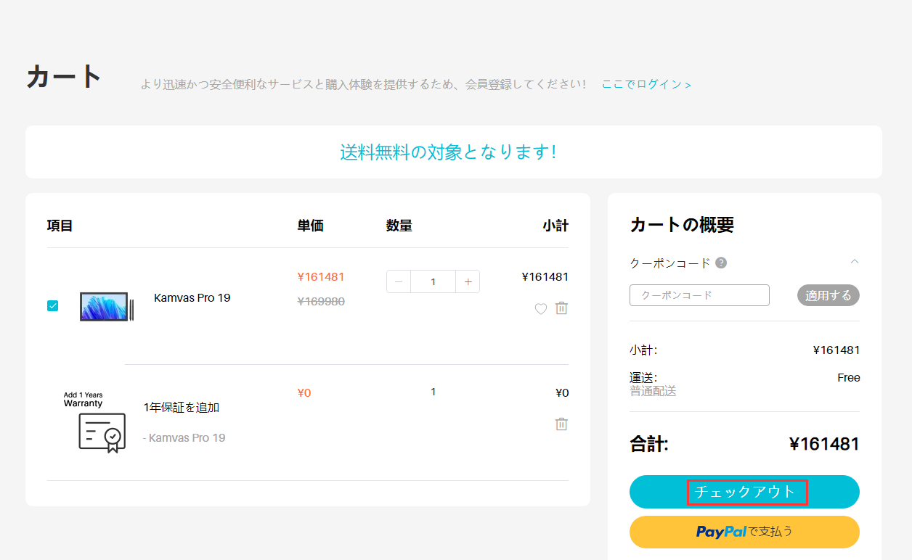Open coupon code help question-mark icon
The image size is (912, 560).
721,263
